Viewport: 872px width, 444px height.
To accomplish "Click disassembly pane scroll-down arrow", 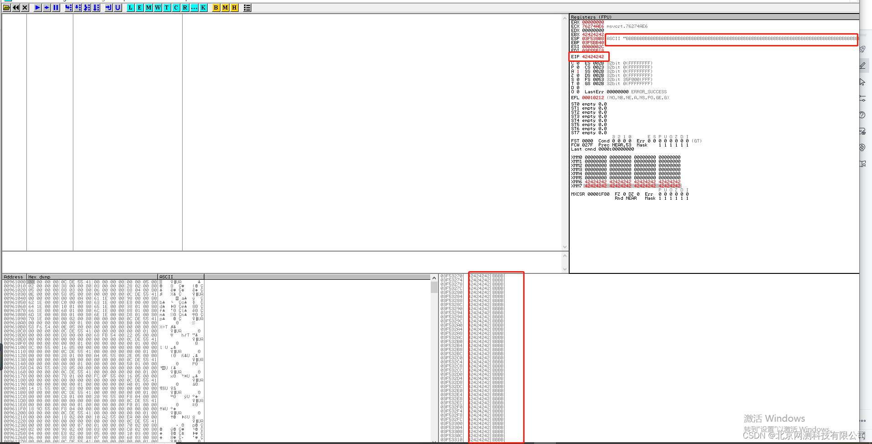I will pyautogui.click(x=565, y=247).
